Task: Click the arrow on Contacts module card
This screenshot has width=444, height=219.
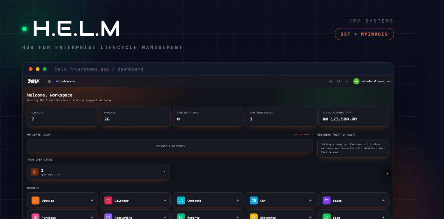Action: click(x=238, y=200)
